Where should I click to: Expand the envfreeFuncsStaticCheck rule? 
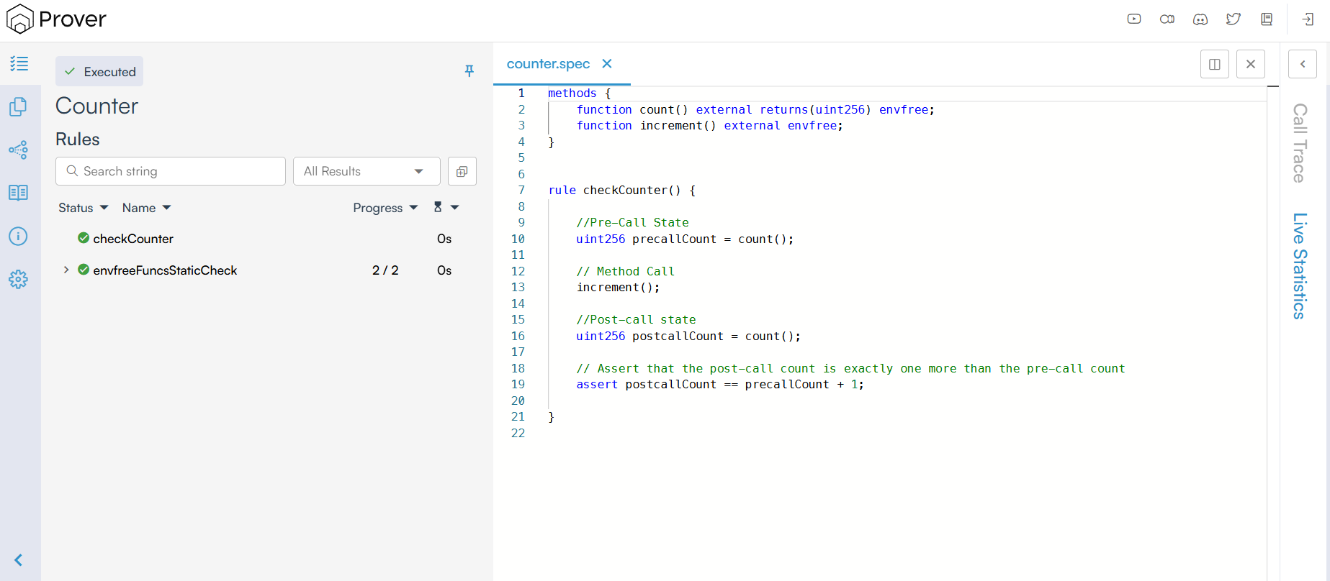point(66,270)
